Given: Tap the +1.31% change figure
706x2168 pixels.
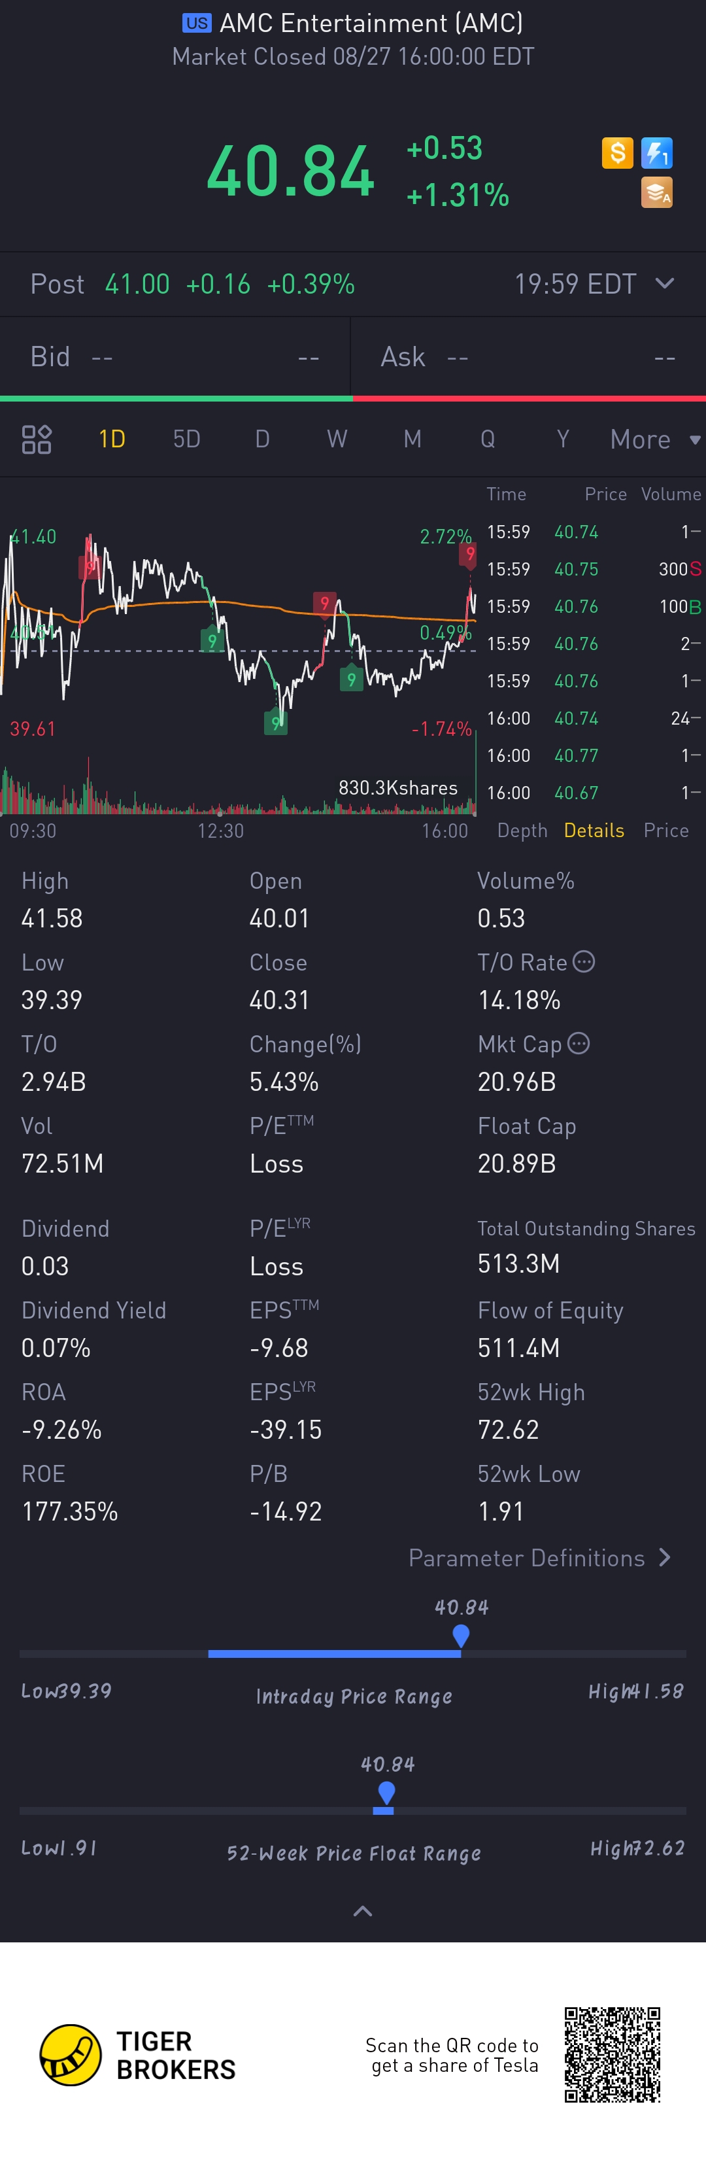Looking at the screenshot, I should click(x=458, y=196).
